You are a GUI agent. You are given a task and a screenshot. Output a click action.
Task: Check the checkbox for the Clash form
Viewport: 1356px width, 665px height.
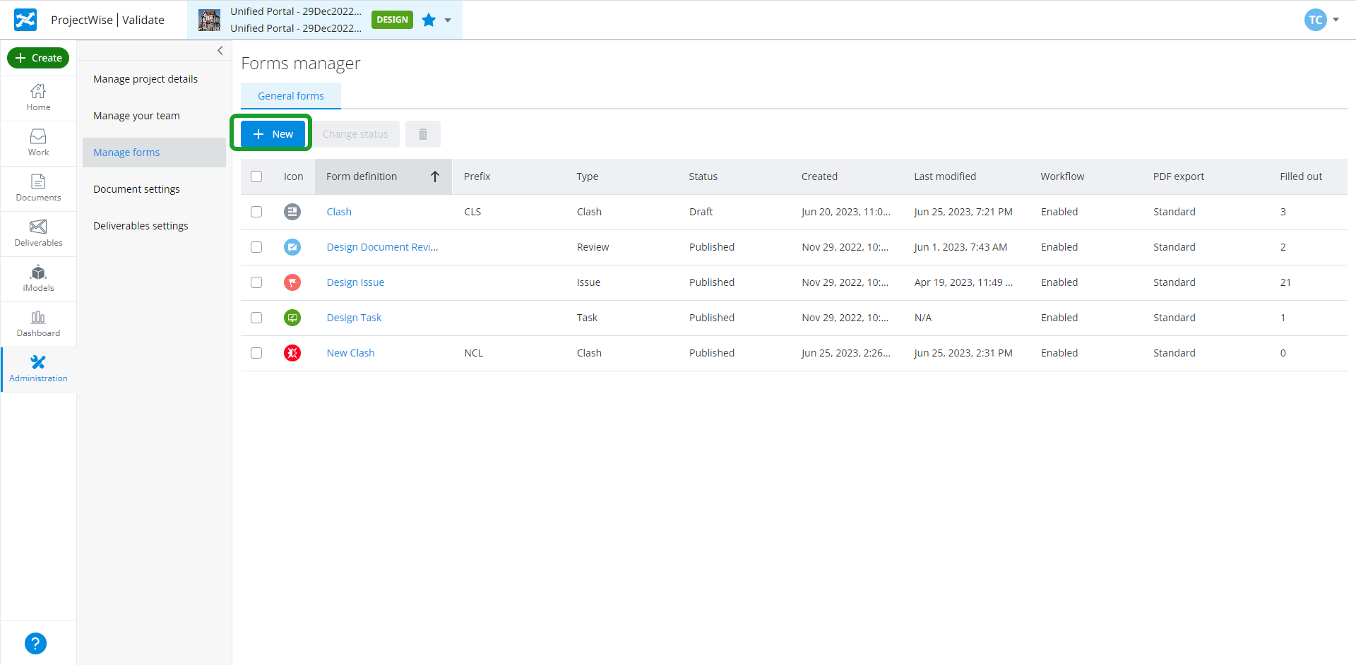coord(256,211)
